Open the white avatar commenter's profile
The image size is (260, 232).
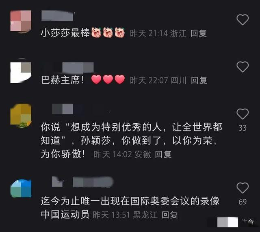[x=21, y=72]
